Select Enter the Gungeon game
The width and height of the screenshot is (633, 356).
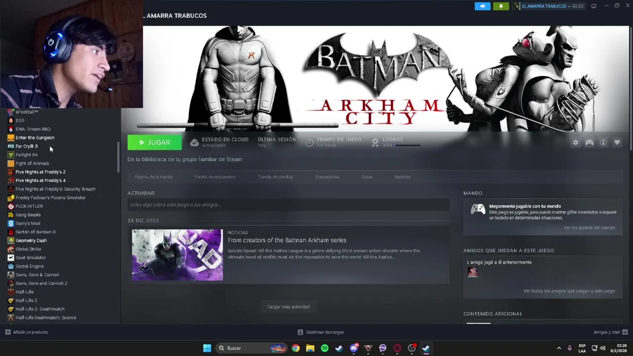tap(35, 138)
